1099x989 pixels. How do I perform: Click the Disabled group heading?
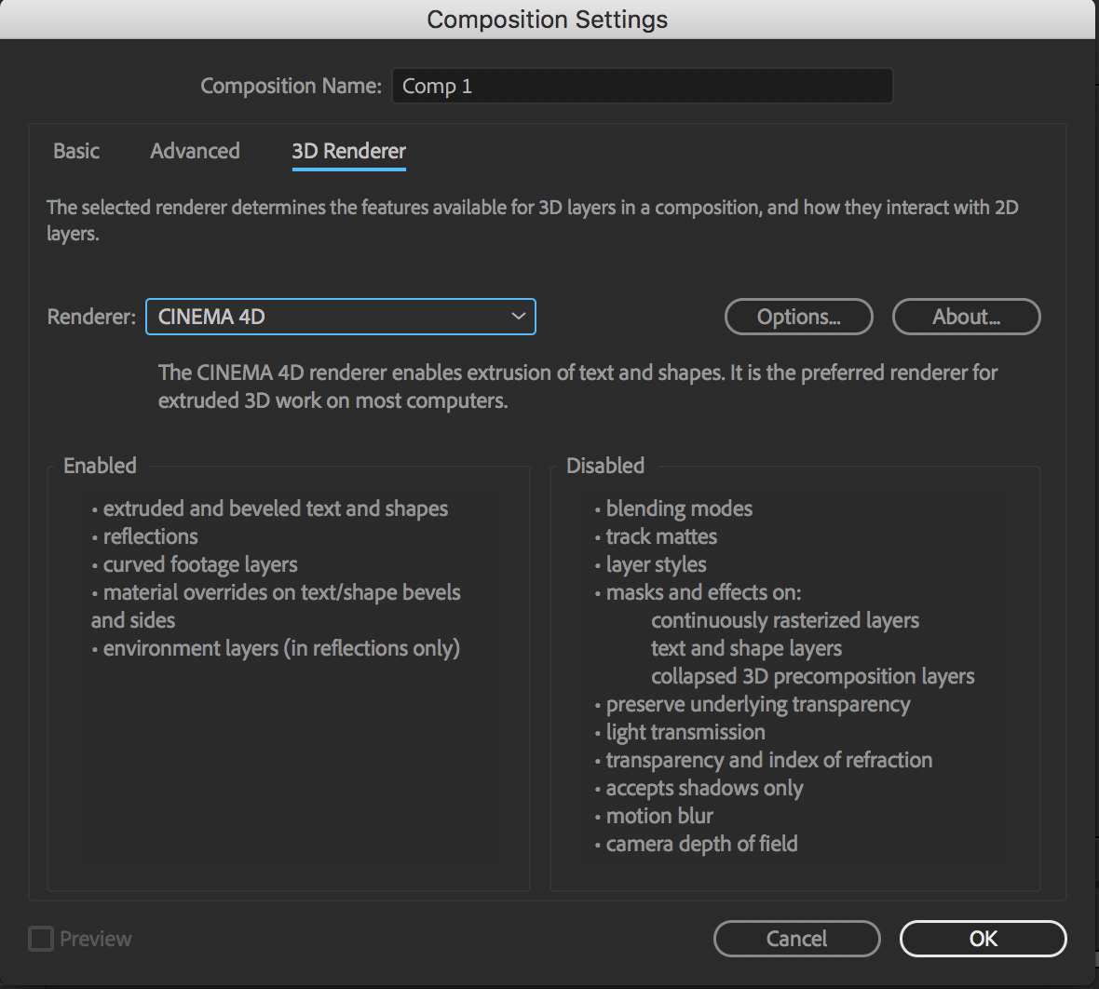605,466
